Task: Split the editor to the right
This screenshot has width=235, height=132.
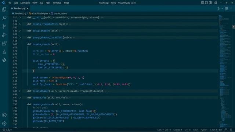Action: click(226, 8)
